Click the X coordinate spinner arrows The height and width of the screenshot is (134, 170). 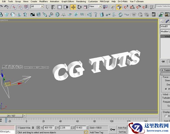click(x=56, y=128)
